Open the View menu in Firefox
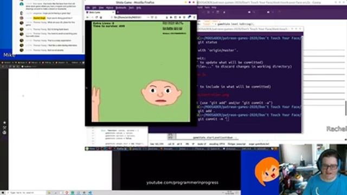This screenshot has height=195, width=347. click(x=101, y=8)
